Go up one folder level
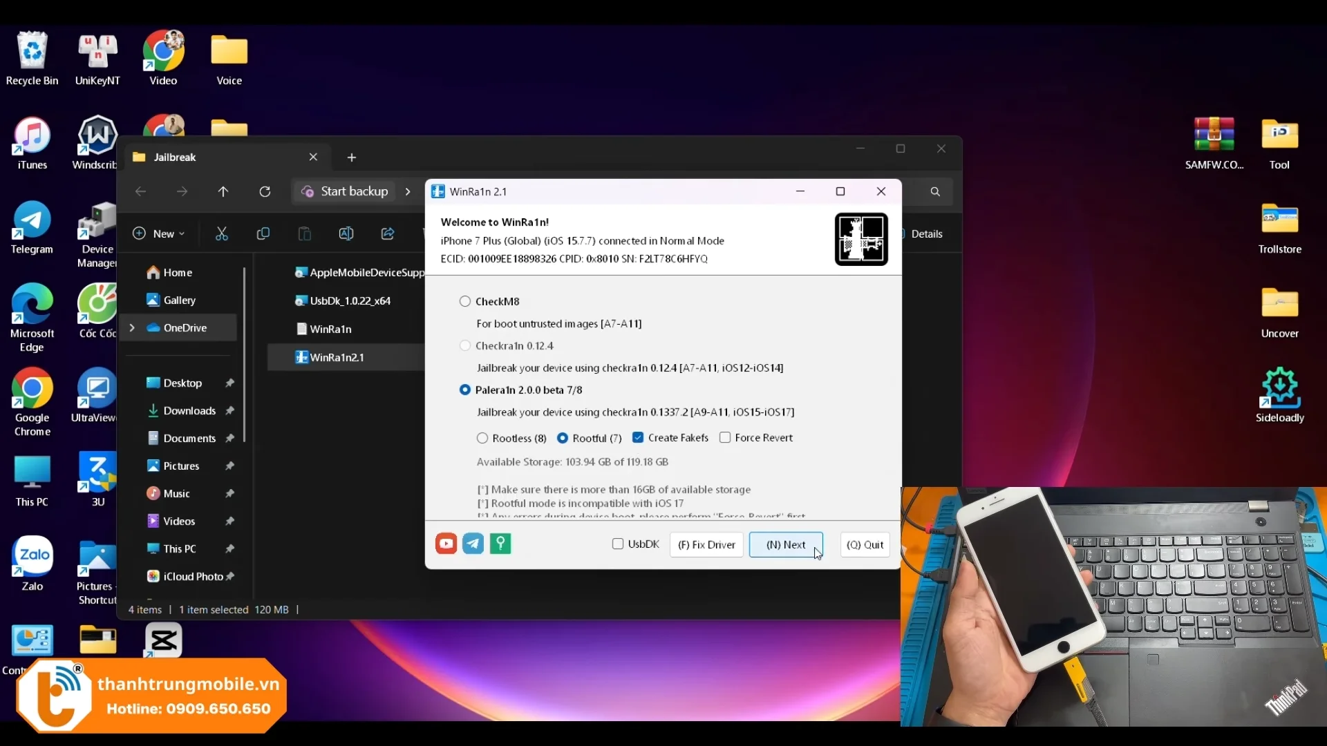 pyautogui.click(x=223, y=191)
